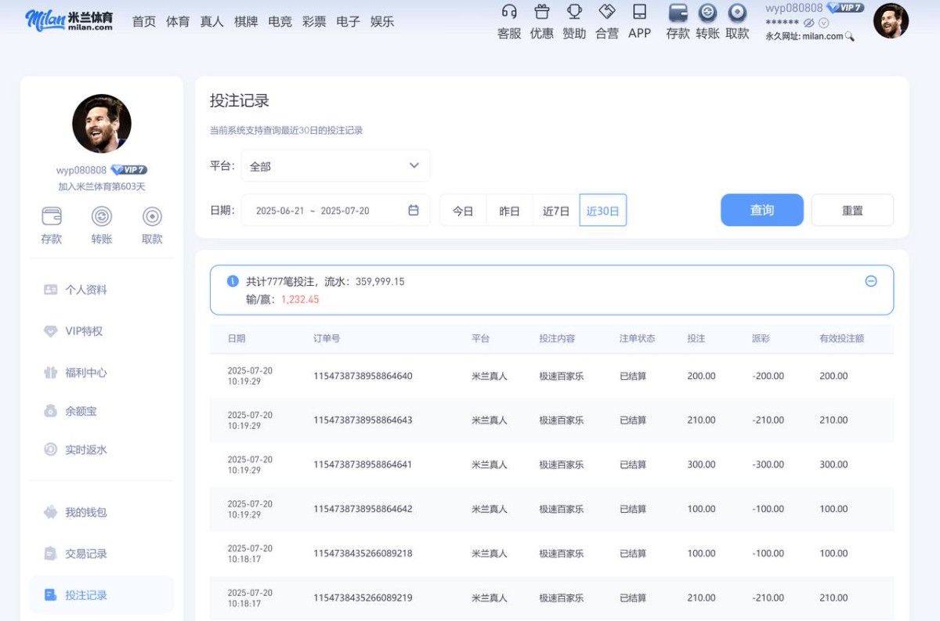The image size is (940, 621).
Task: Expand account dropdown arrow beside balance
Action: pos(823,23)
